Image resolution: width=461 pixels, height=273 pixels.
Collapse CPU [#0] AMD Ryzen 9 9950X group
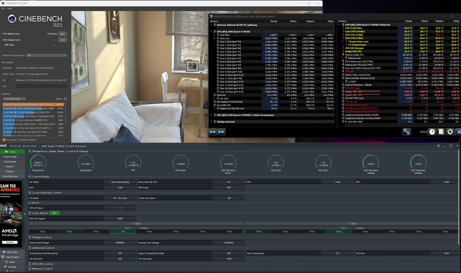point(211,32)
